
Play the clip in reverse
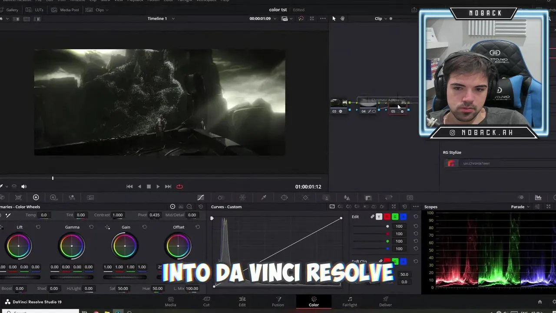[x=139, y=186]
